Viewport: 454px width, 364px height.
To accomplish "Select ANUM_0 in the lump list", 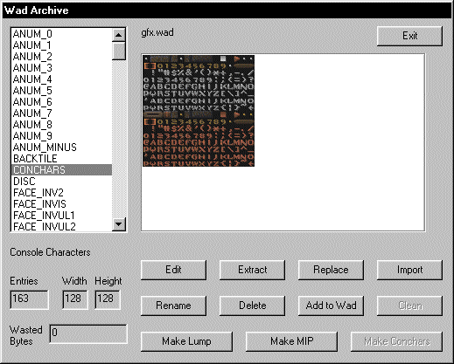I will tap(61, 34).
